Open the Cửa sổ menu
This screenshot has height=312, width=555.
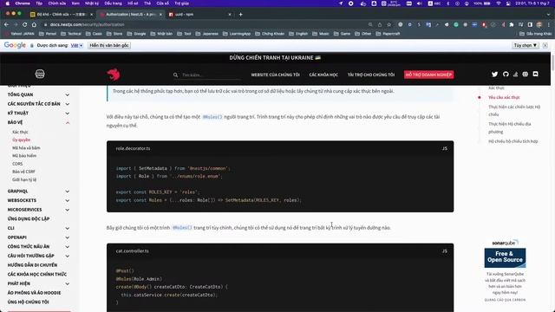point(162,3)
